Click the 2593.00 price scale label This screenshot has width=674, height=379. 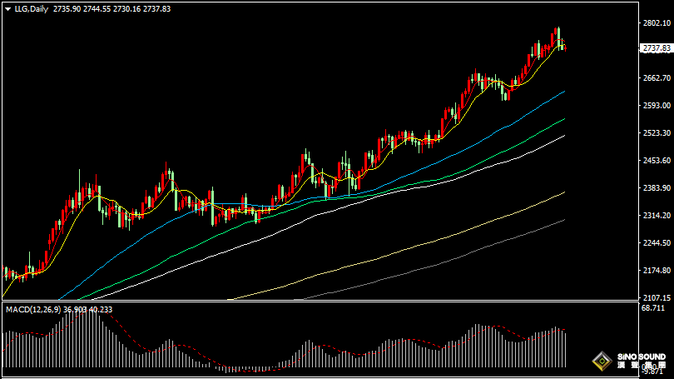657,106
